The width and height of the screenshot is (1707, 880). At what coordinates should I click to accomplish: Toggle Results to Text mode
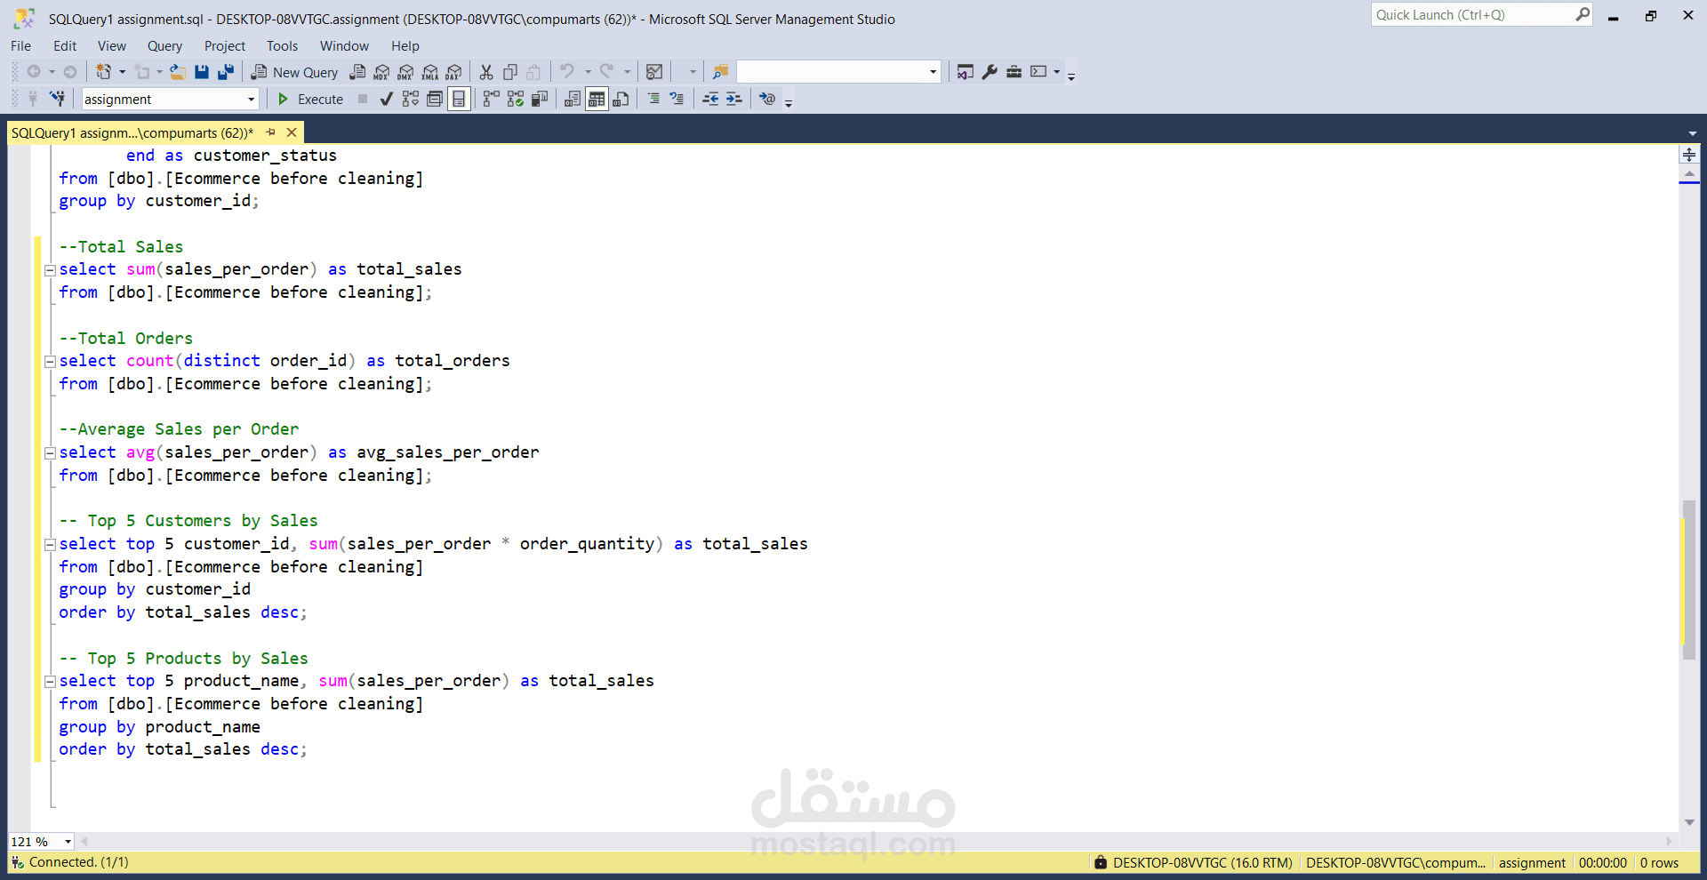coord(573,99)
